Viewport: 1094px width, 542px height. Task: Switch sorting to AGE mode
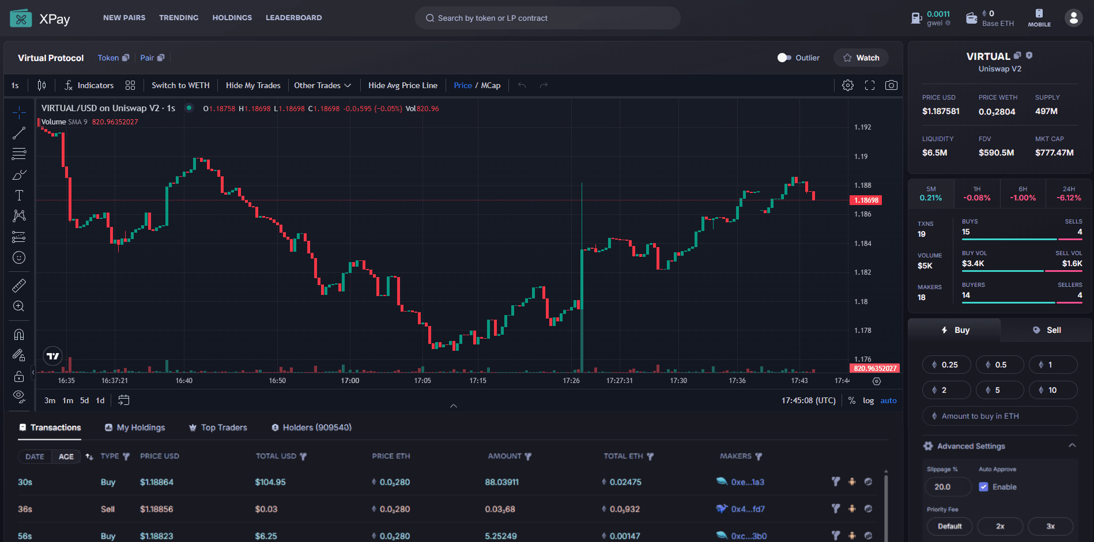click(x=66, y=457)
